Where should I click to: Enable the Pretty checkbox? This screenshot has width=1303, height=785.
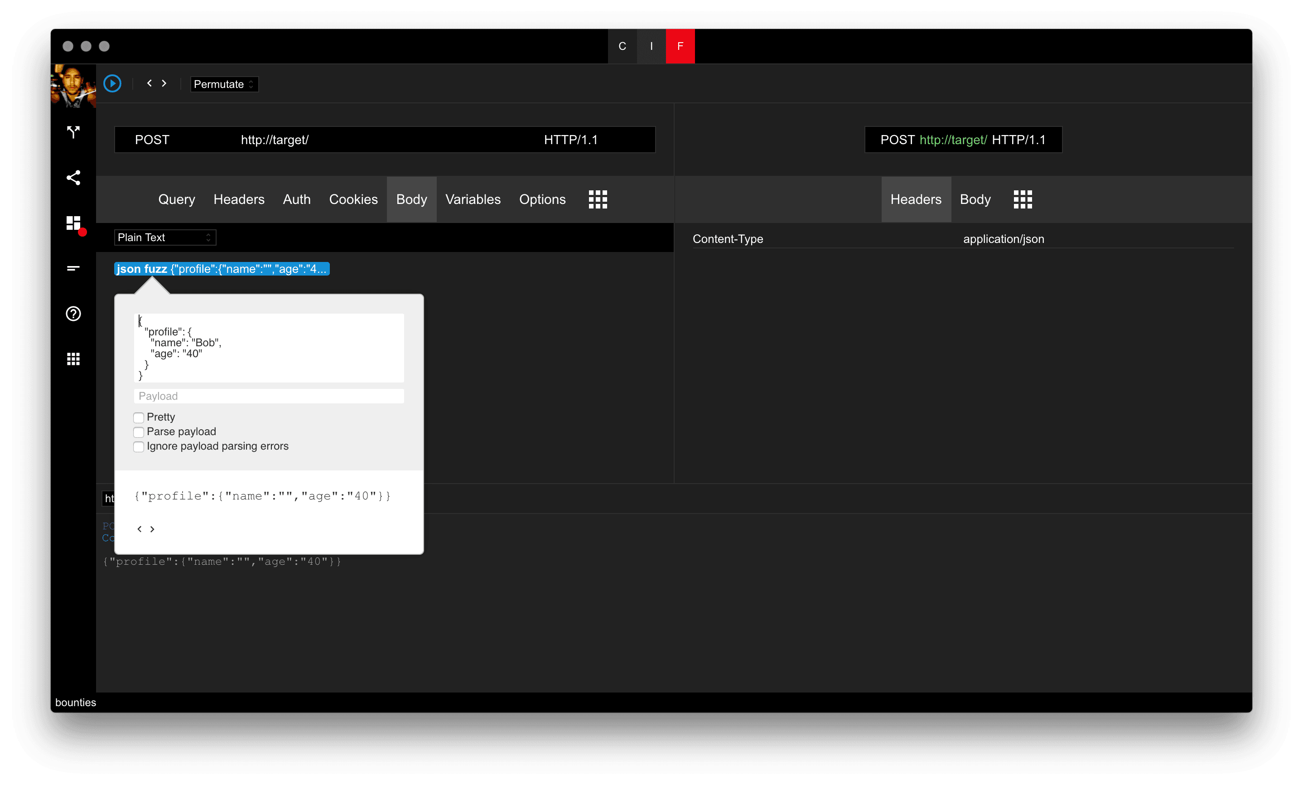tap(139, 417)
